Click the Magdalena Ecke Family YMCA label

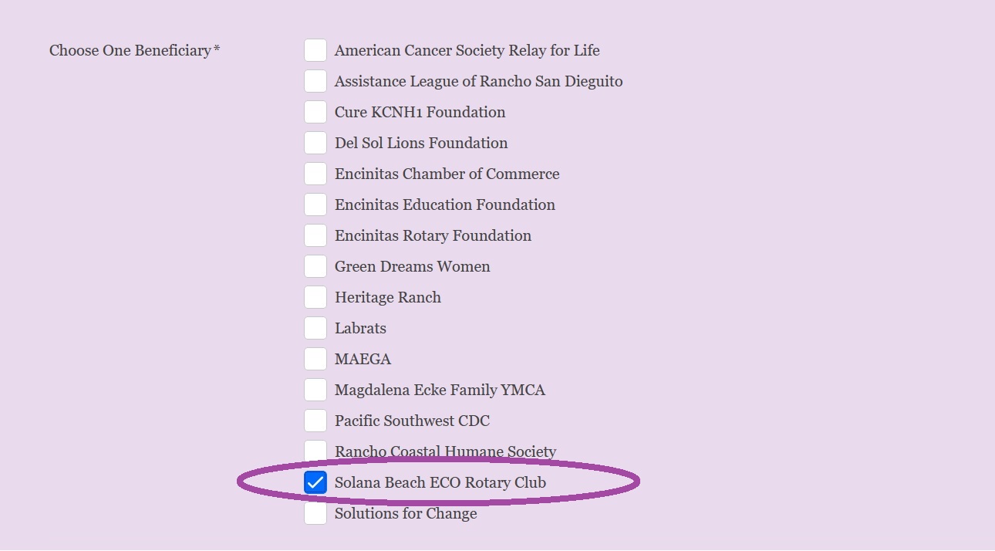coord(440,390)
